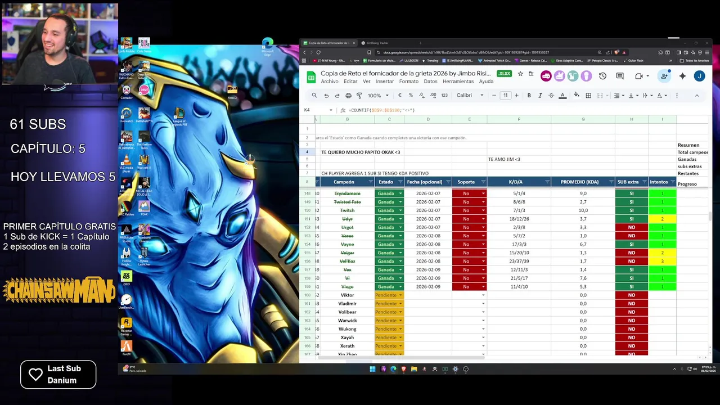
Task: Open the Insertar menu
Action: click(385, 82)
